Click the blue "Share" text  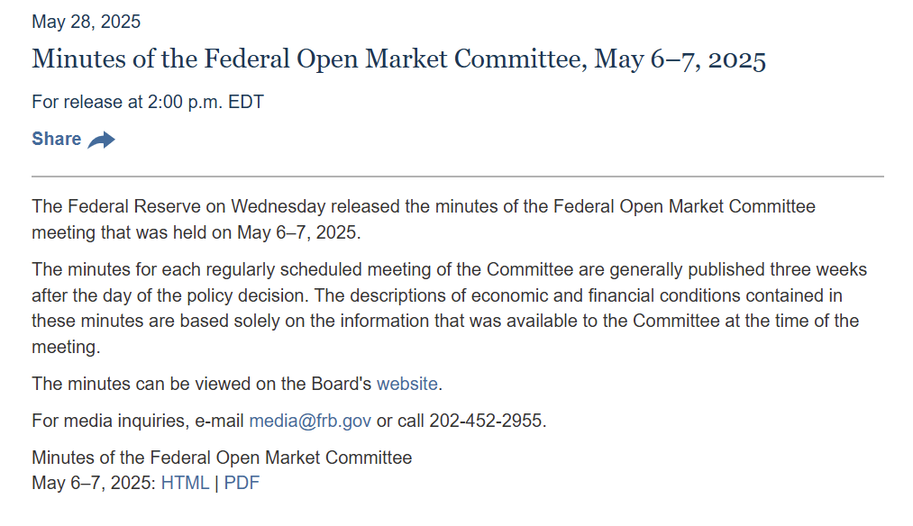[56, 139]
